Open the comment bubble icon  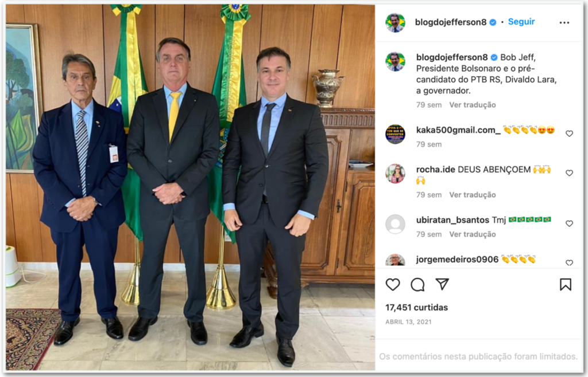click(x=417, y=285)
